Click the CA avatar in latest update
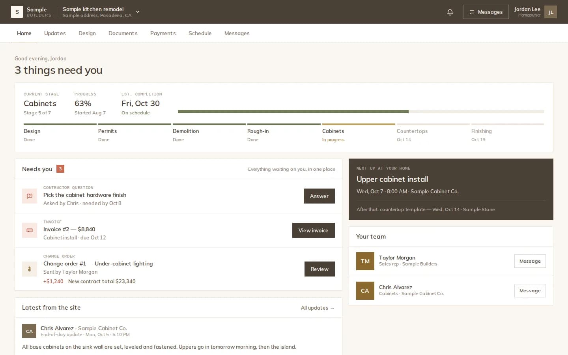 29,331
